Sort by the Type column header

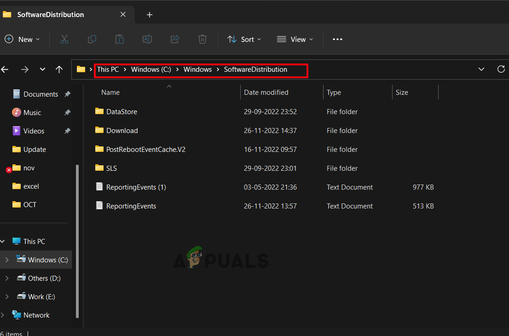[x=334, y=93]
